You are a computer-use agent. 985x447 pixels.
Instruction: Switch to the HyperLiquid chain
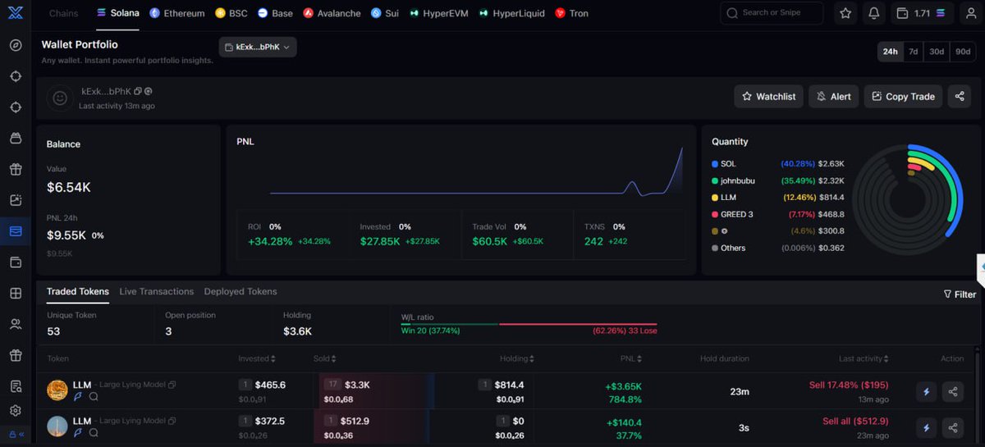coord(511,13)
